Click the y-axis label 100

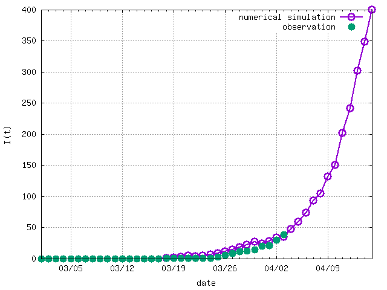click(x=29, y=196)
